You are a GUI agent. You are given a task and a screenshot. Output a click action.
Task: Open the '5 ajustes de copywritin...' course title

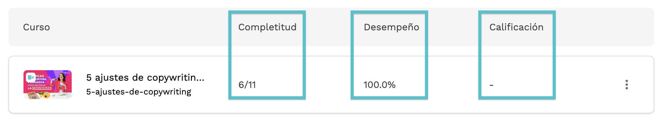(145, 77)
